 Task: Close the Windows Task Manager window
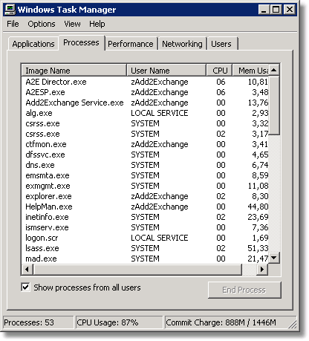coord(289,10)
